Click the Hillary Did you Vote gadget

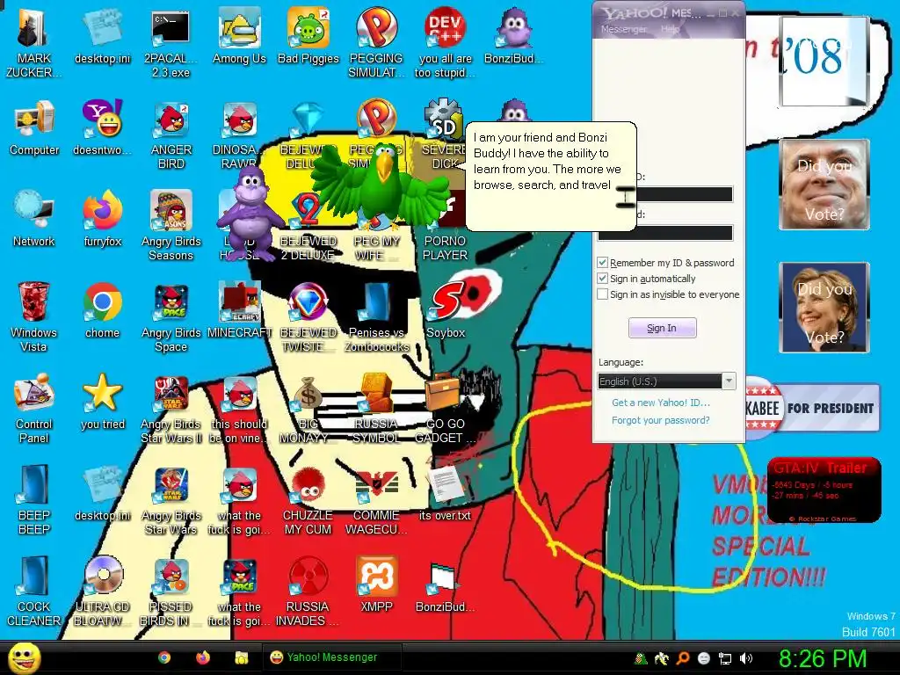824,307
